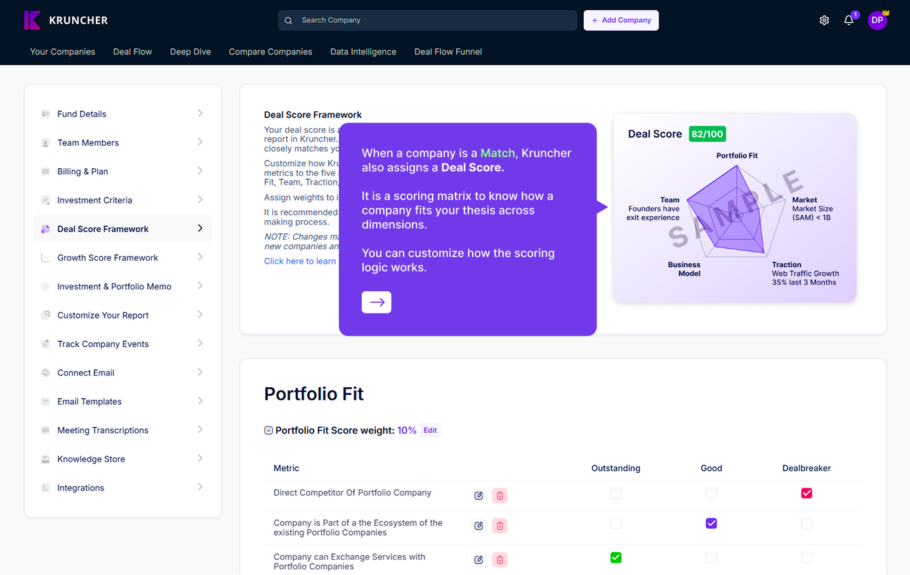Screen dimensions: 910x575
Task: Edit the Exchange Services with Portfolio metric
Action: tap(478, 560)
